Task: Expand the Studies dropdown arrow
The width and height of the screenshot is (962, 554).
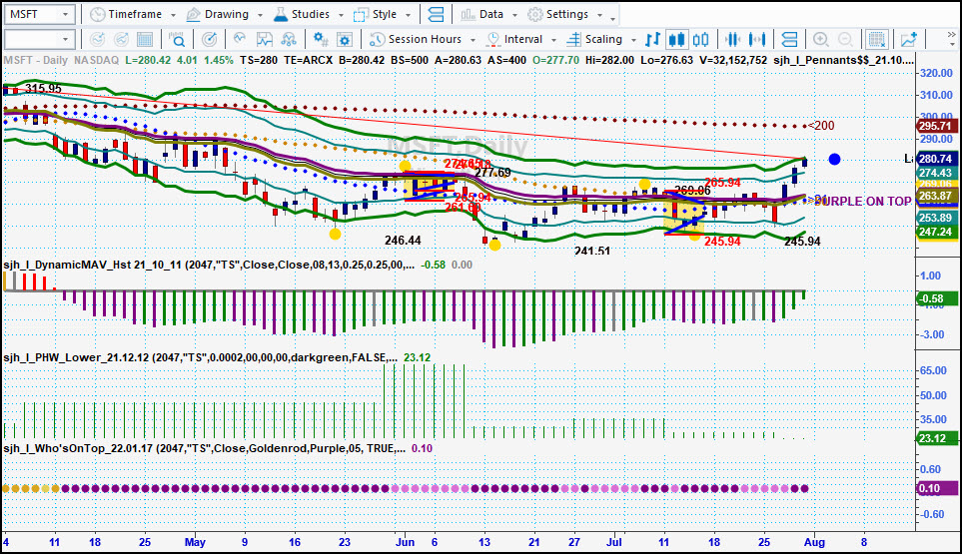Action: [x=341, y=15]
